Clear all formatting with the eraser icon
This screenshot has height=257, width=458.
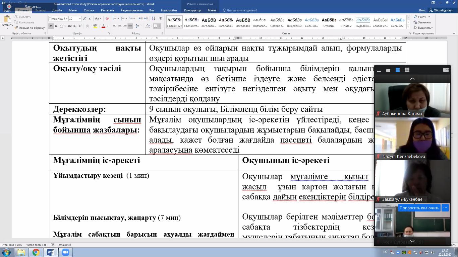(108, 19)
